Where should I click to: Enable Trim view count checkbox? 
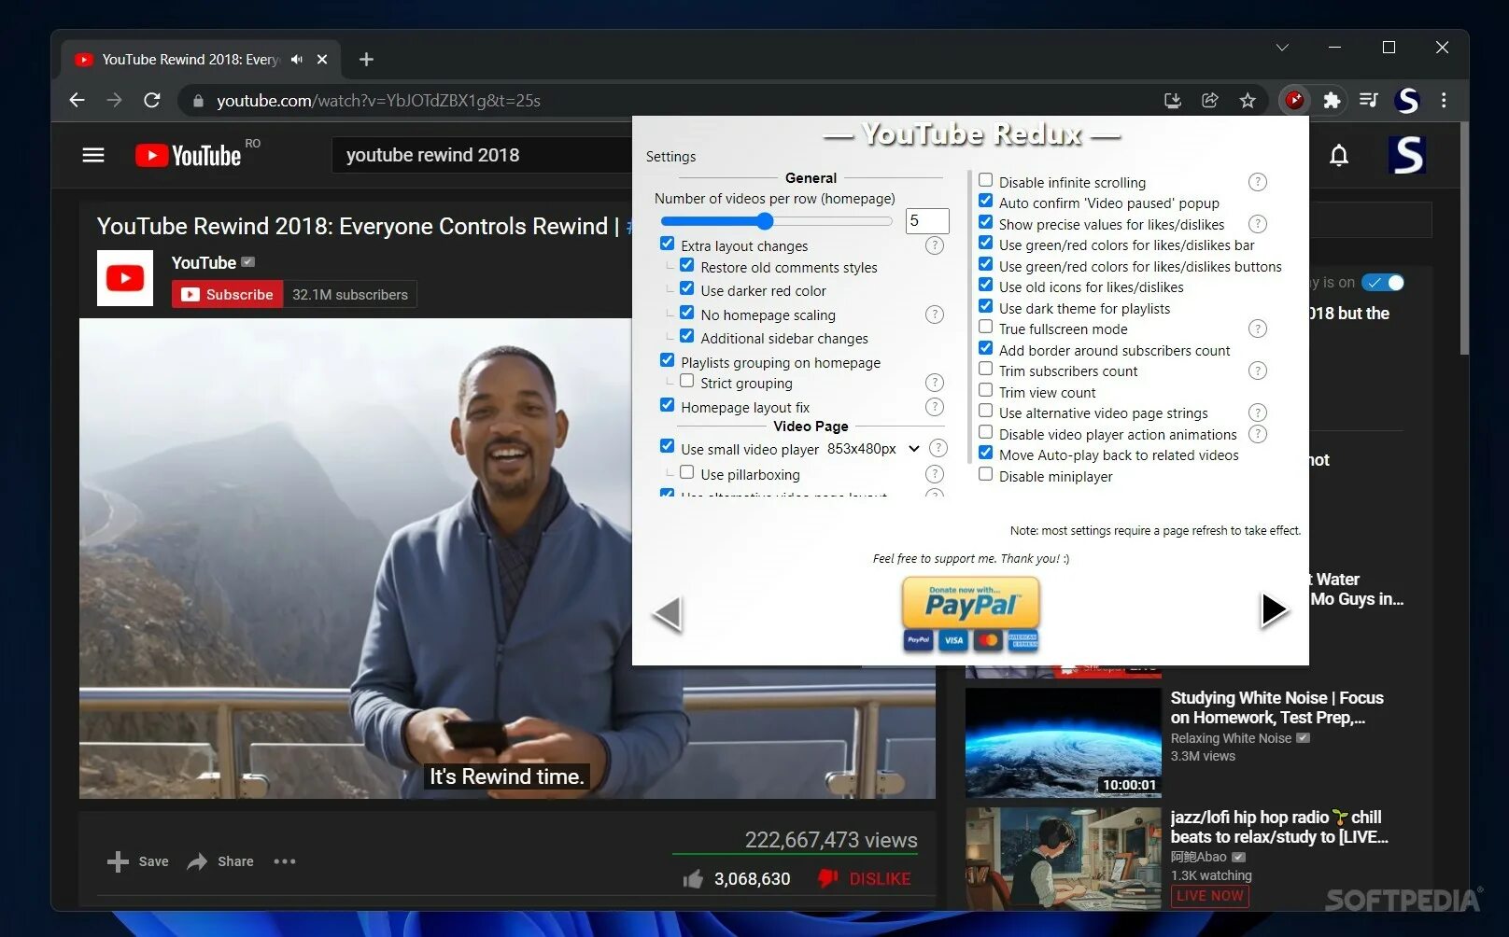pos(985,390)
